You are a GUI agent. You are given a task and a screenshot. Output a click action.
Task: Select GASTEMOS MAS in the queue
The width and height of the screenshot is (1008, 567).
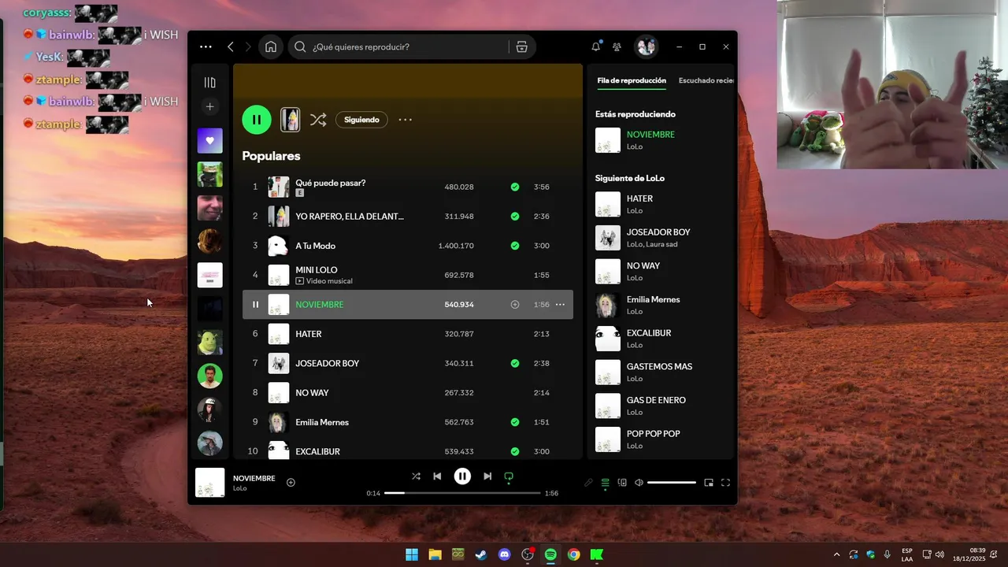click(x=661, y=372)
